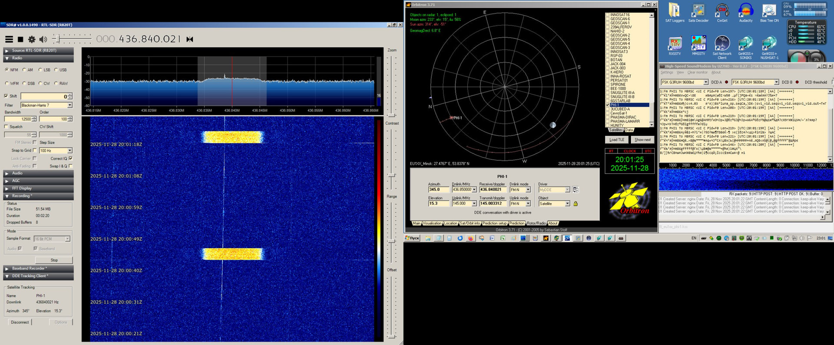Open the SDR# hamburger menu icon

9,39
